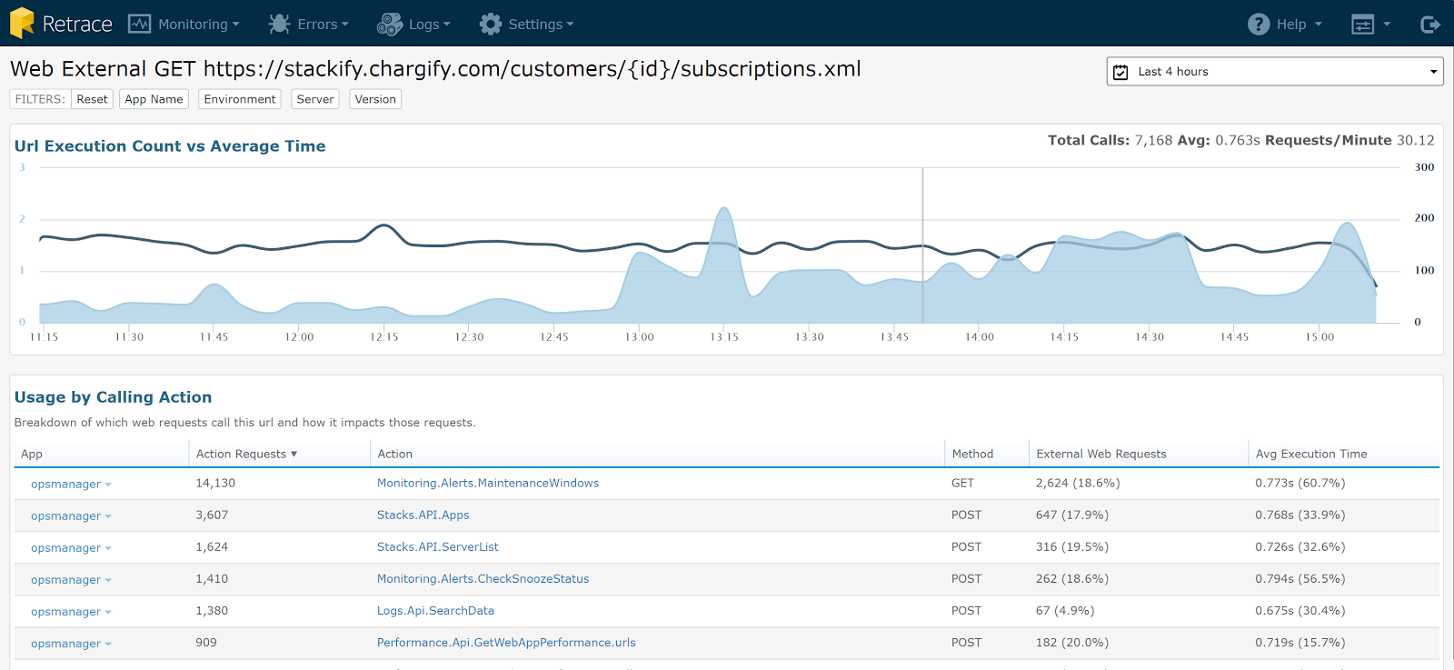This screenshot has width=1454, height=670.
Task: Open the Monitoring menu
Action: coord(184,25)
